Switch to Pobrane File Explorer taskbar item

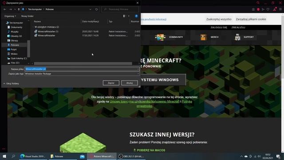(x=63, y=156)
